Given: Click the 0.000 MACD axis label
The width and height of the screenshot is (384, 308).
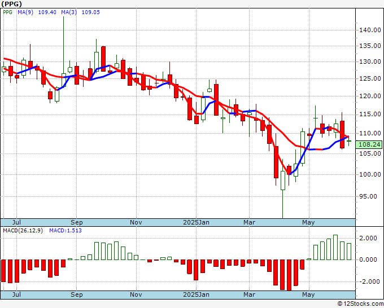Looking at the screenshot, I should [x=368, y=259].
